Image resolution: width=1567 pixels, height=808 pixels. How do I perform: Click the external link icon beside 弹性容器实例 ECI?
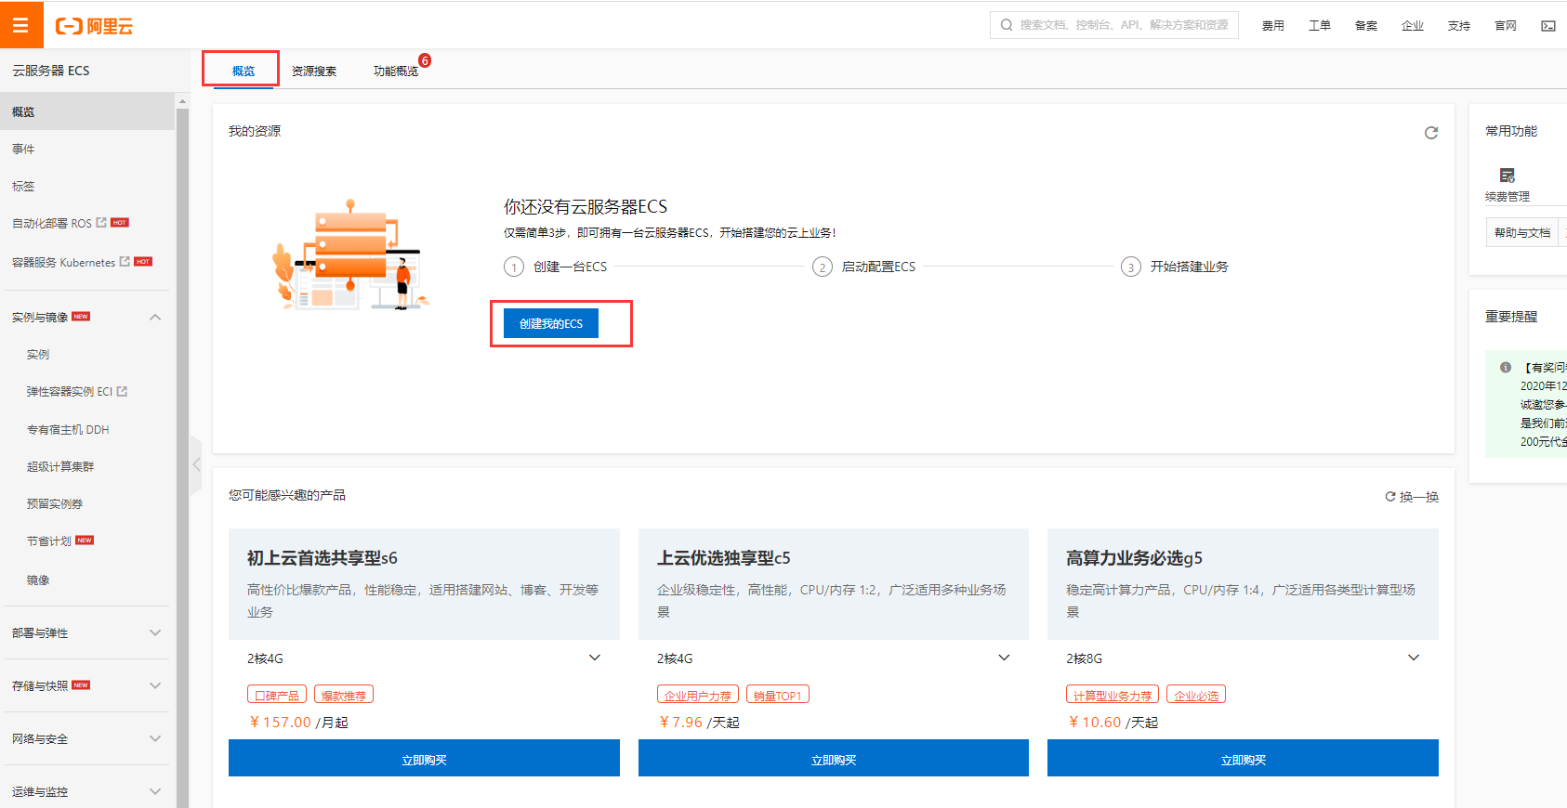coord(122,392)
